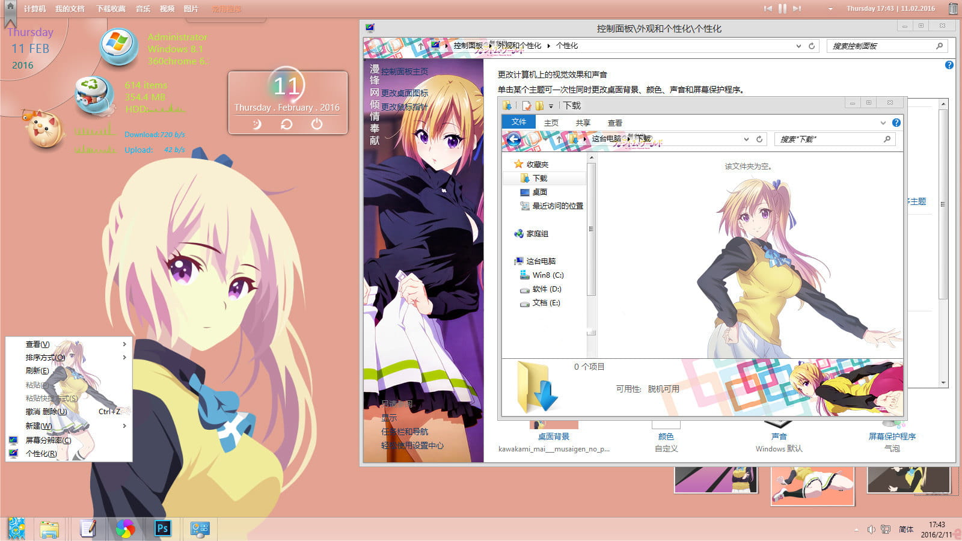Click the restart icon on the clock gadget

click(287, 124)
